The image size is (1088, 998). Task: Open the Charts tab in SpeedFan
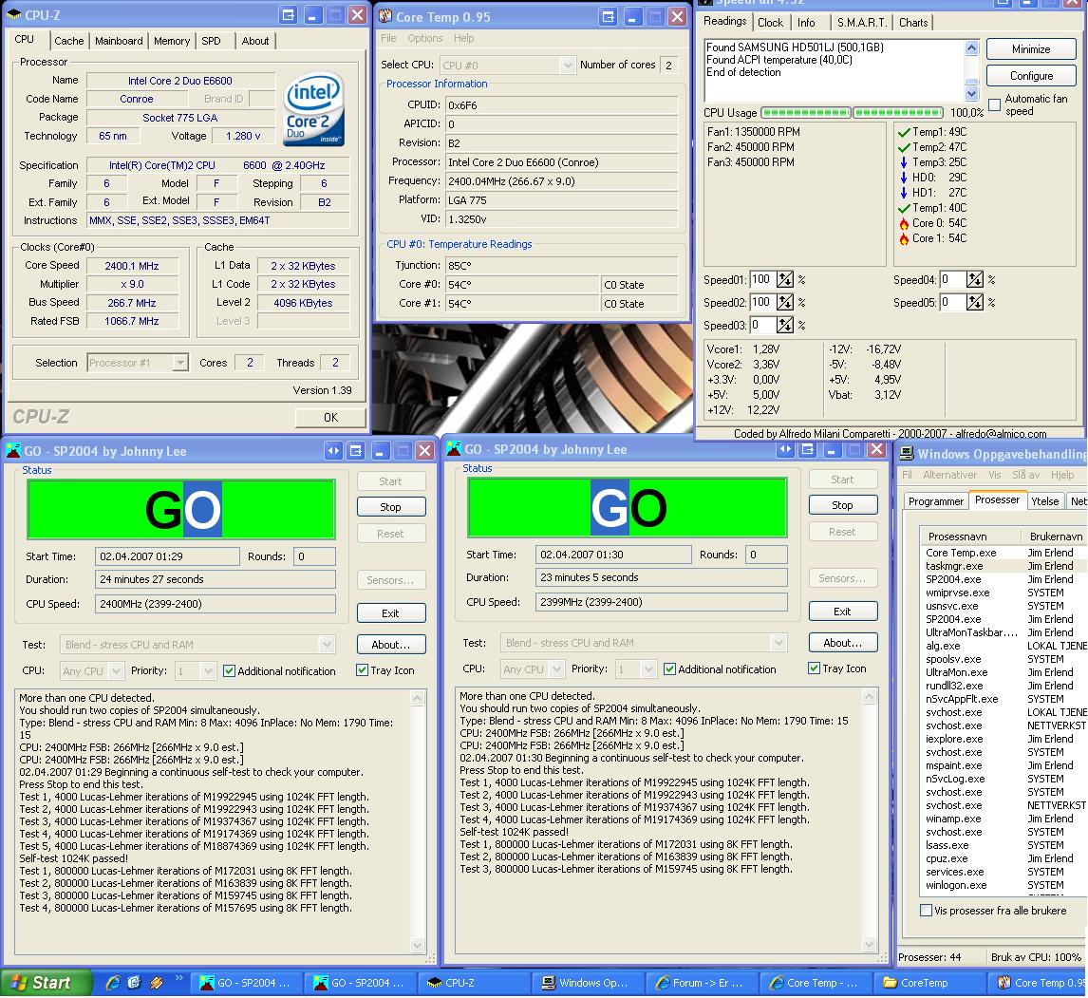913,23
